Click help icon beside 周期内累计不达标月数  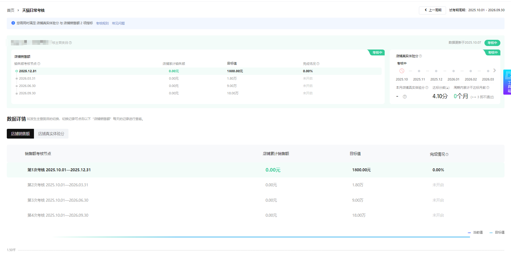(488, 88)
